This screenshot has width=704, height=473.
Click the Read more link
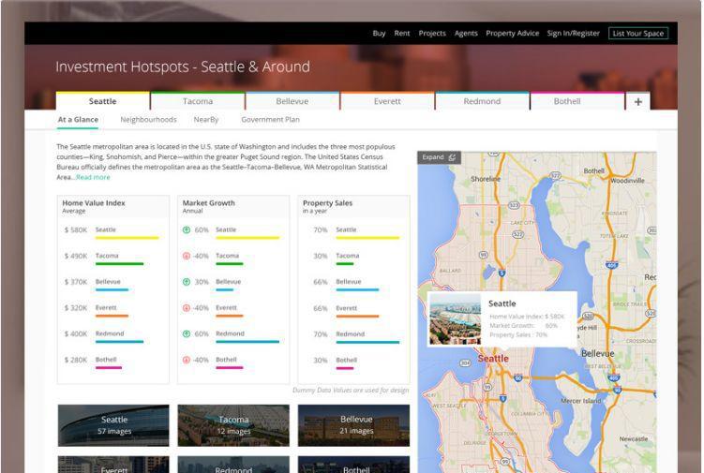click(x=93, y=177)
